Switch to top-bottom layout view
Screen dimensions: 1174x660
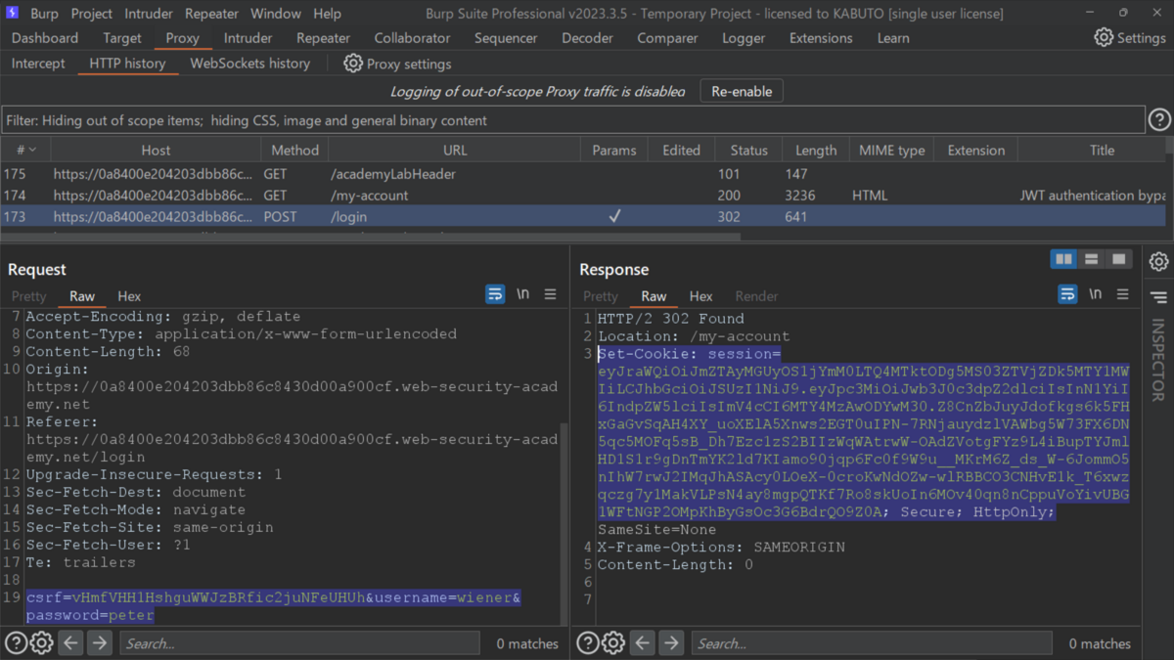1091,259
